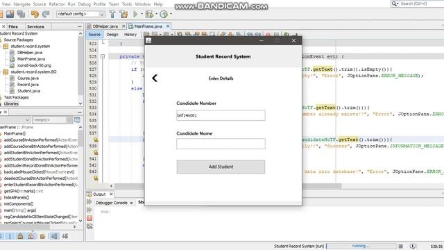
Task: Click Stop red icon in Output panel
Action: click(89, 218)
